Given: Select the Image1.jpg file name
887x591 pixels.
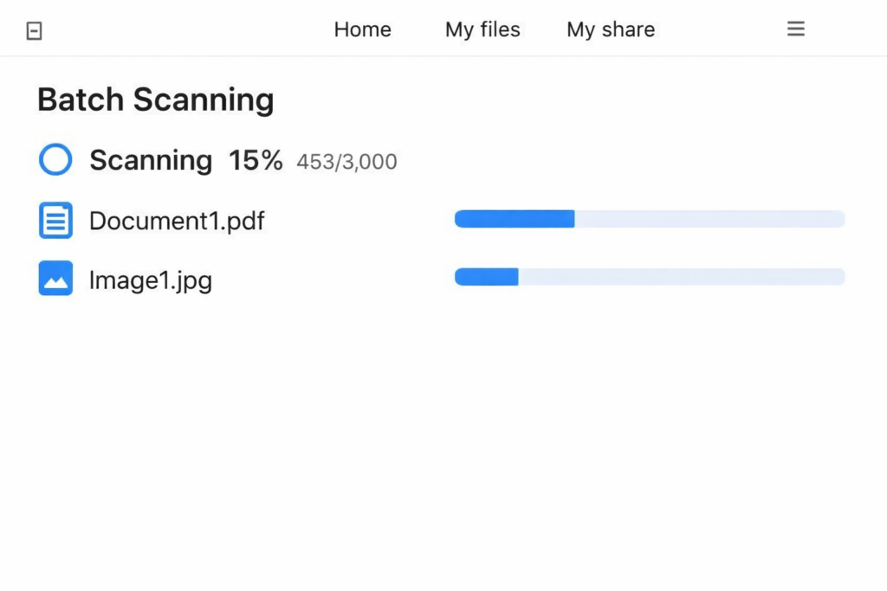Looking at the screenshot, I should tap(150, 279).
